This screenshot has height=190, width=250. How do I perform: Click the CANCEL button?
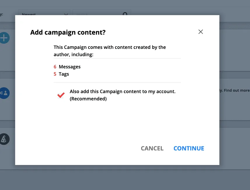[152, 148]
